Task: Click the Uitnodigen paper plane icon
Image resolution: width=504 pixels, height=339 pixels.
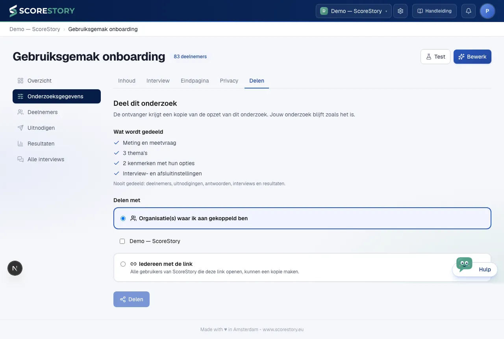Action: coord(20,128)
